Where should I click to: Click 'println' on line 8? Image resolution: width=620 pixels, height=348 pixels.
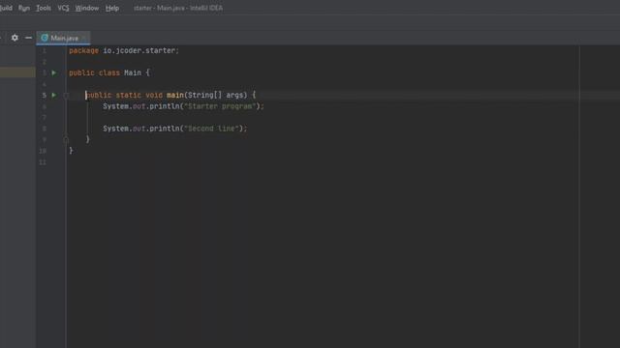point(164,129)
